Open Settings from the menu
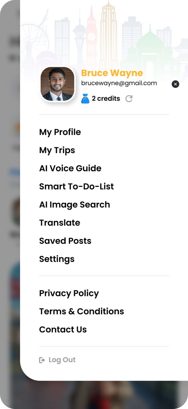Viewport: 188px width, 409px height. 57,259
